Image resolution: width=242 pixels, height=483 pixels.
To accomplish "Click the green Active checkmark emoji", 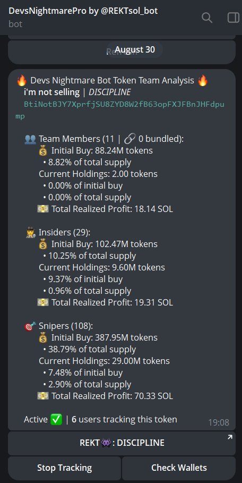I will click(56, 420).
